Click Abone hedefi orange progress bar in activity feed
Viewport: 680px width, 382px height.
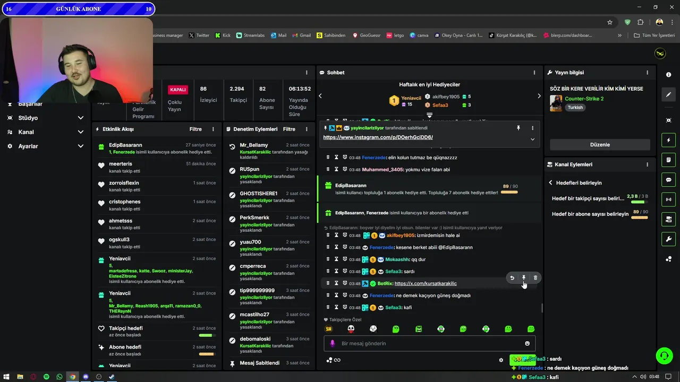coord(206,354)
